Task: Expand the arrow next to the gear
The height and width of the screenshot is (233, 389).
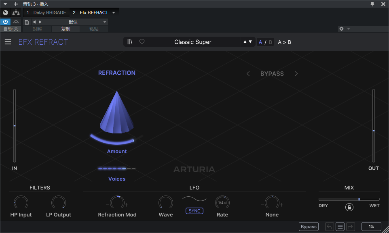Action: pyautogui.click(x=348, y=29)
